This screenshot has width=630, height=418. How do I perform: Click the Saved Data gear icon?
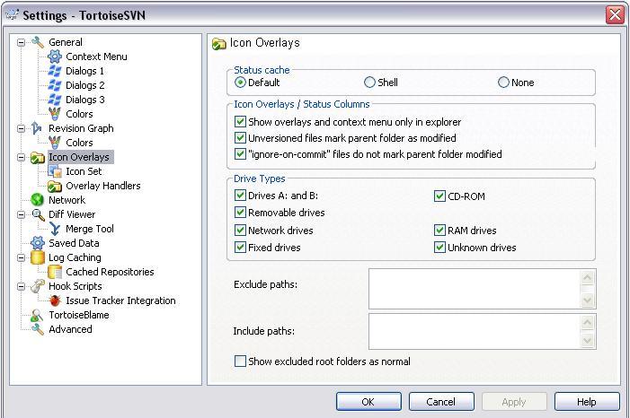[38, 243]
